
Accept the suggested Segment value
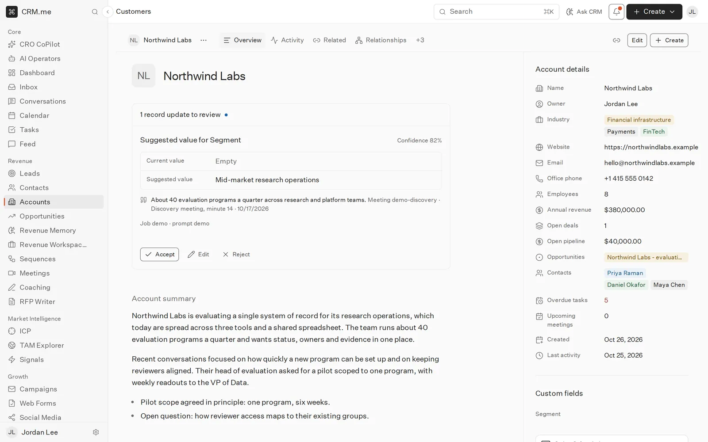point(159,255)
